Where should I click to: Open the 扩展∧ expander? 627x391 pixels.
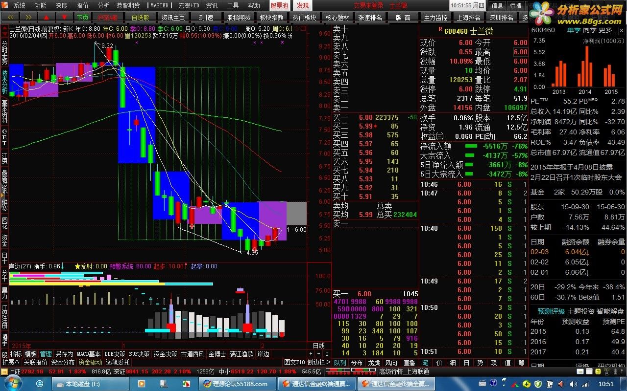[x=11, y=362]
